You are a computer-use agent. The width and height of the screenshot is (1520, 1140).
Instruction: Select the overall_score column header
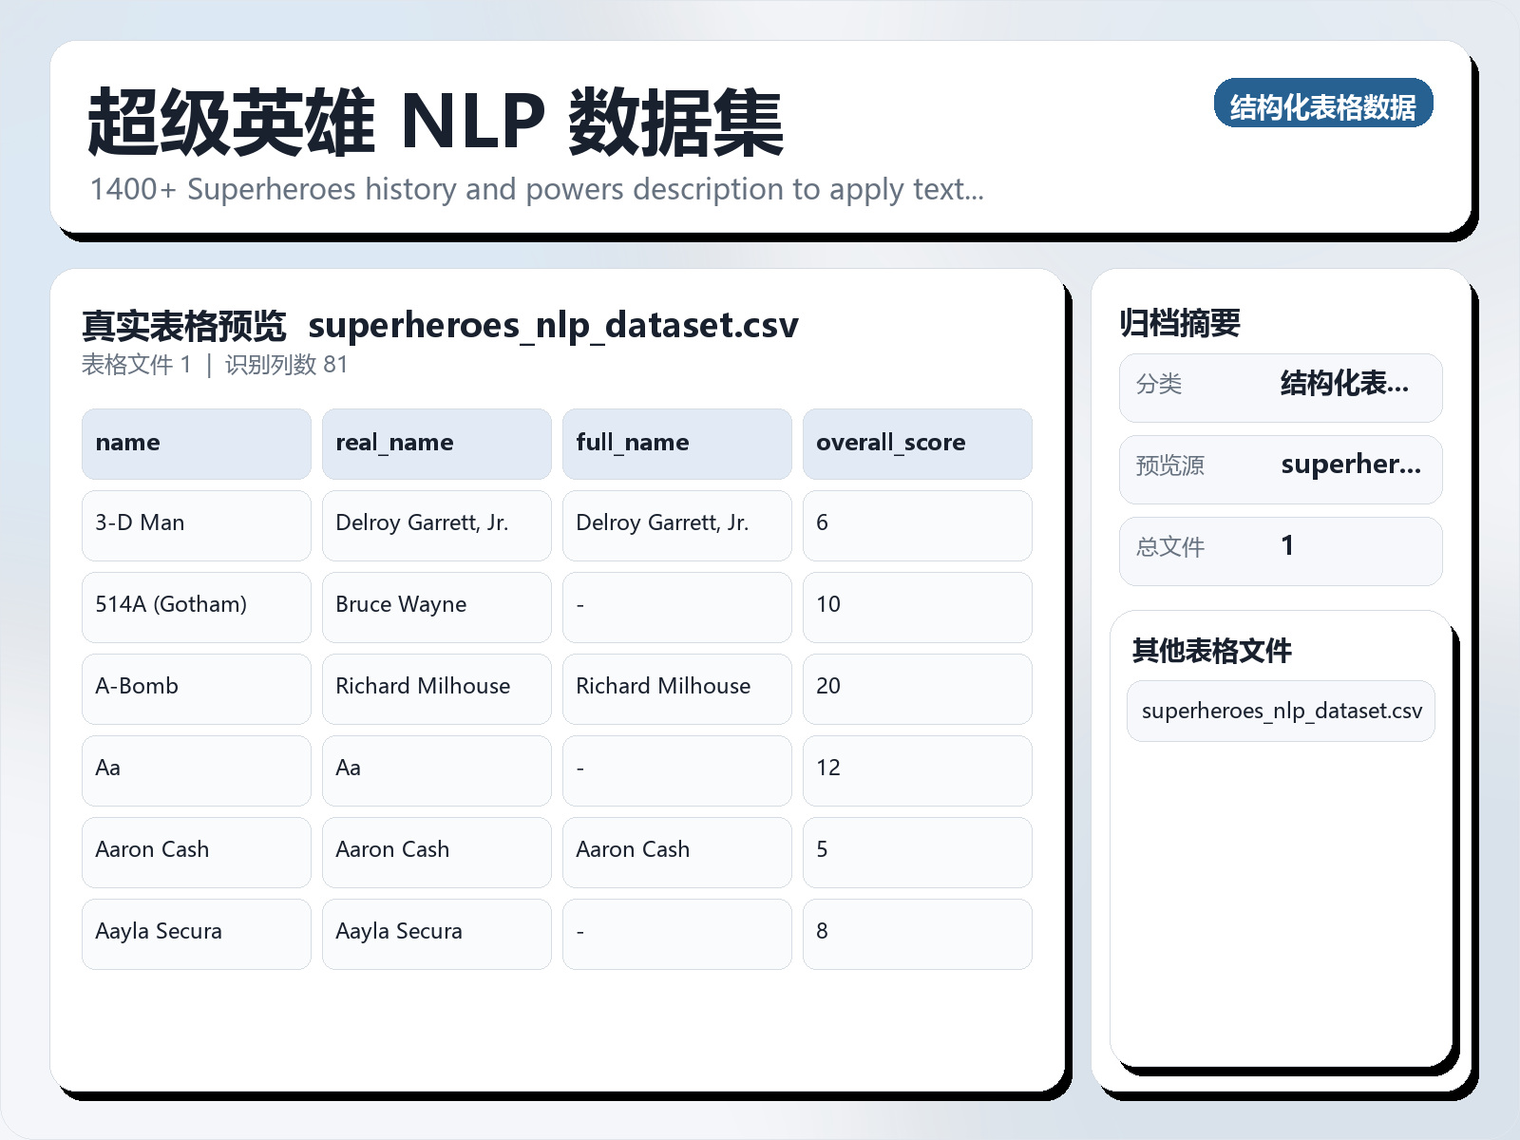click(917, 443)
